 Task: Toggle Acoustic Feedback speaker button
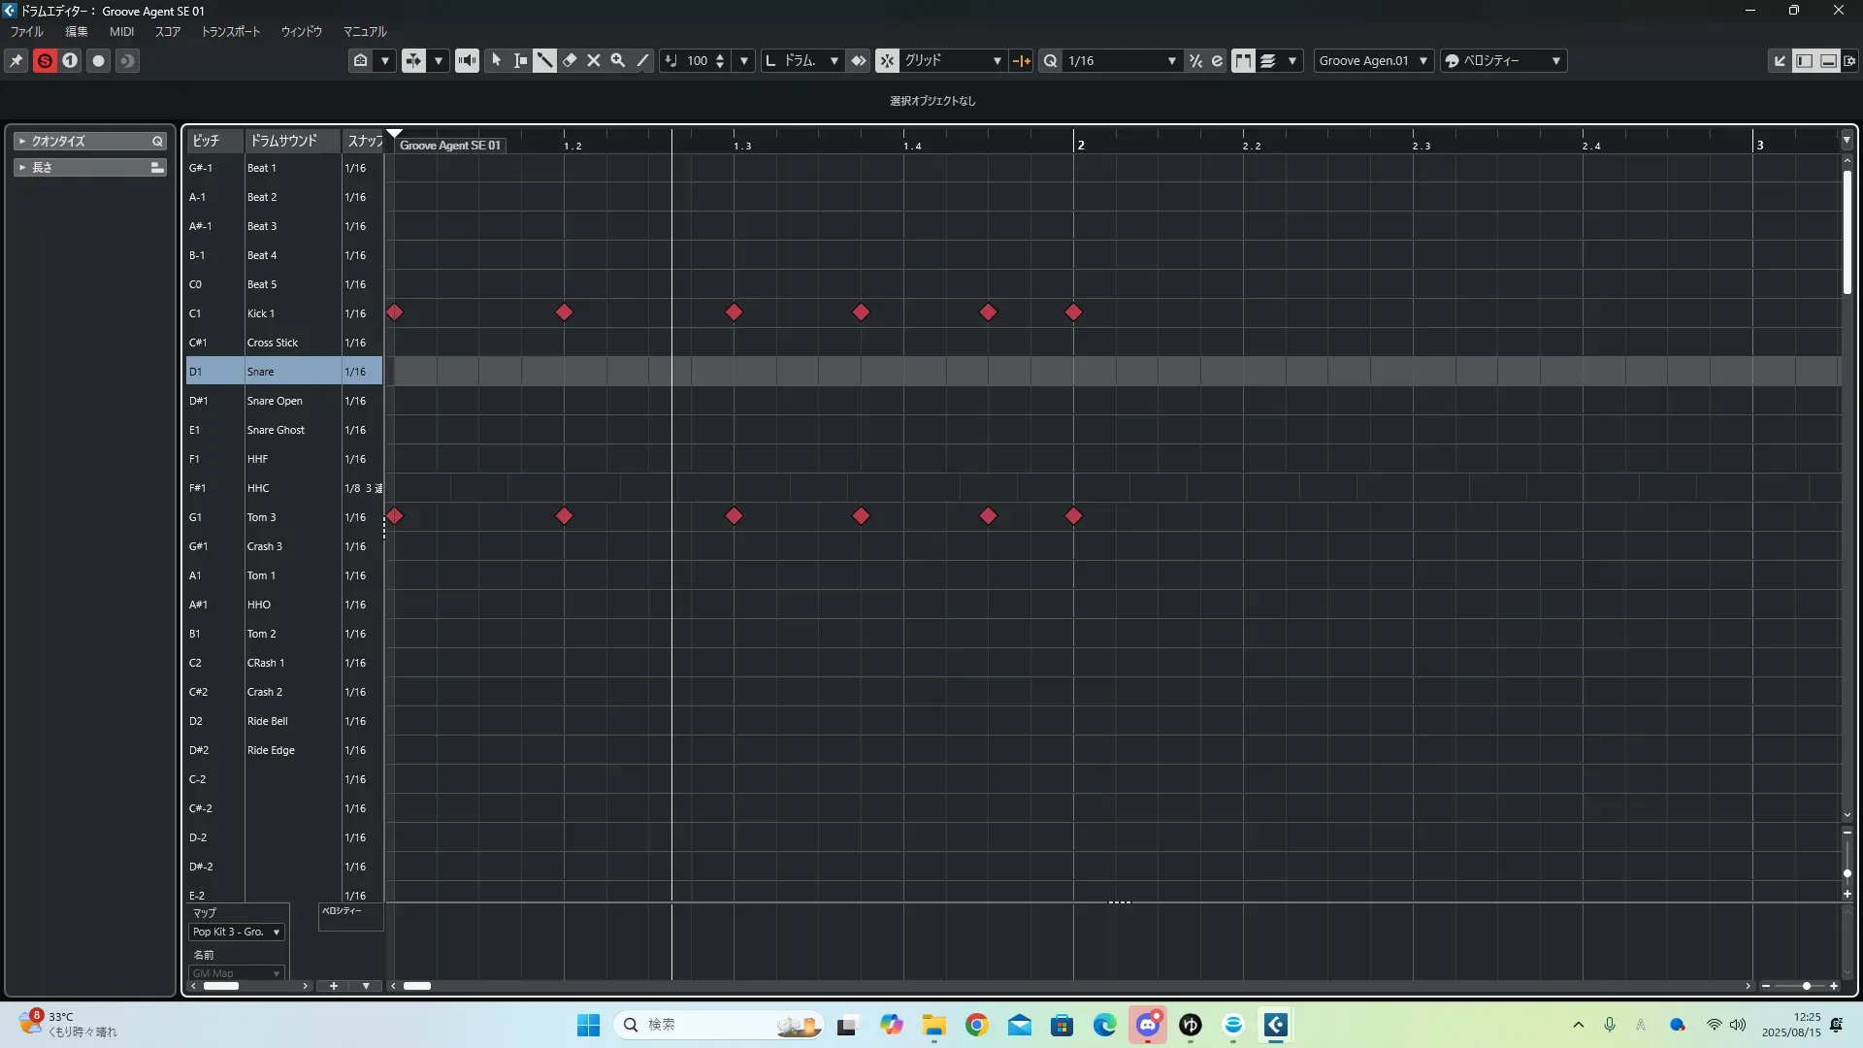tap(467, 60)
